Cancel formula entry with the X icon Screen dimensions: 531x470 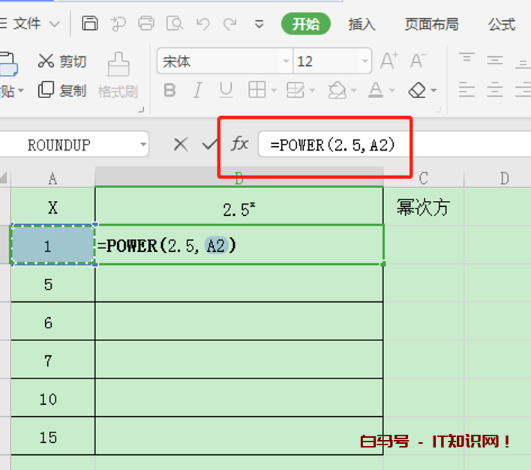pos(181,144)
